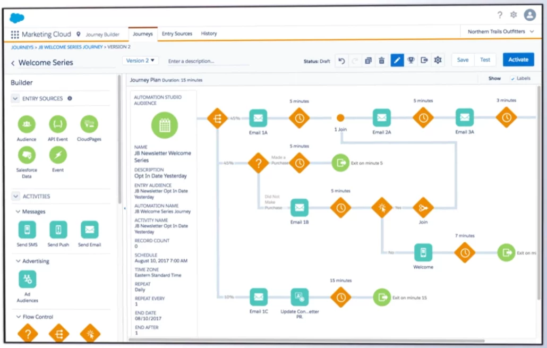Click the Update Contact activity node
Image resolution: width=547 pixels, height=348 pixels.
point(300,297)
